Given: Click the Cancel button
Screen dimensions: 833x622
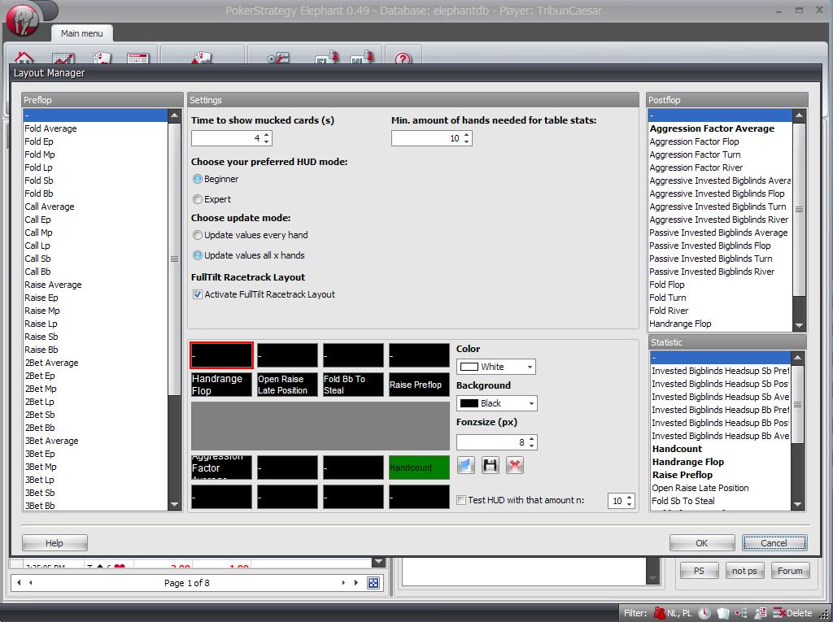Looking at the screenshot, I should (774, 543).
